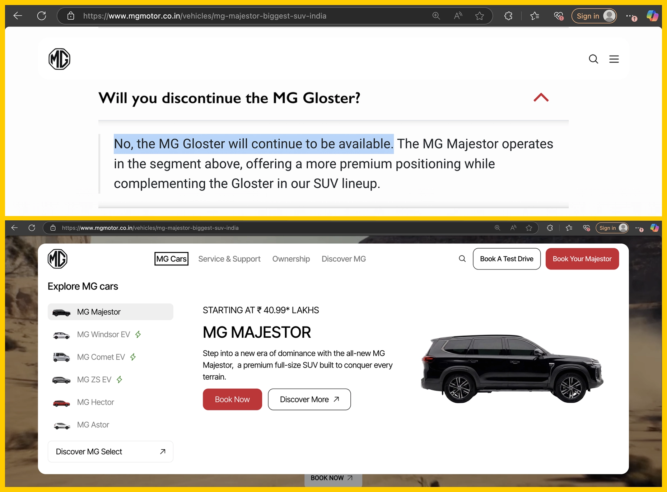
Task: Open browser essentials heart icon, top browser
Action: coord(558,16)
